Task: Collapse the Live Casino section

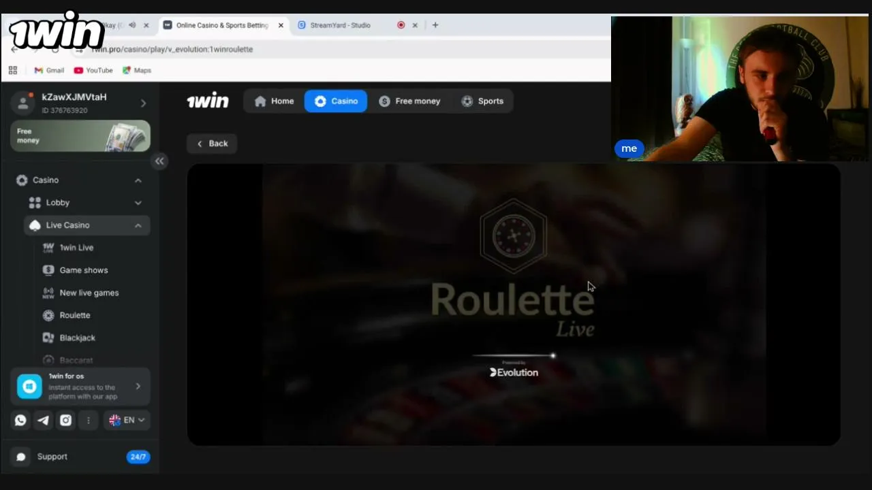Action: tap(138, 225)
